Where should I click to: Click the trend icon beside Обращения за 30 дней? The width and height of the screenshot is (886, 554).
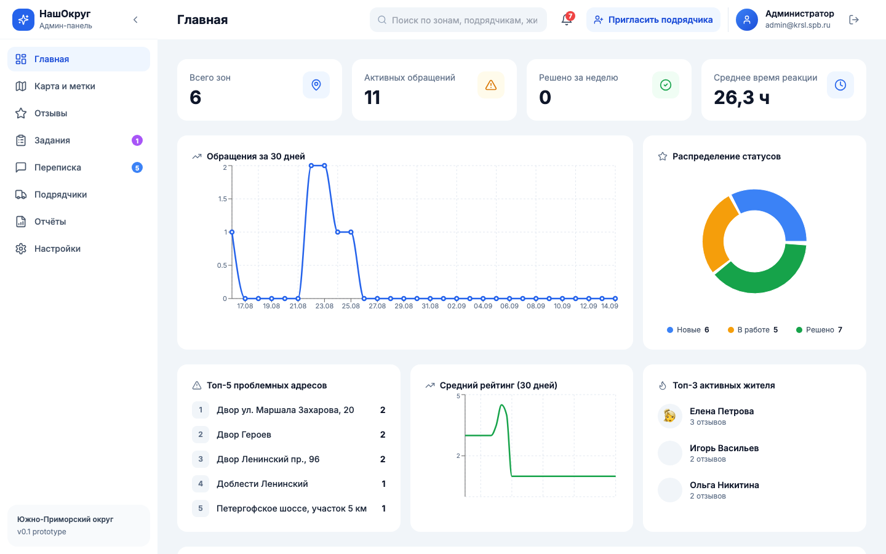coord(197,156)
